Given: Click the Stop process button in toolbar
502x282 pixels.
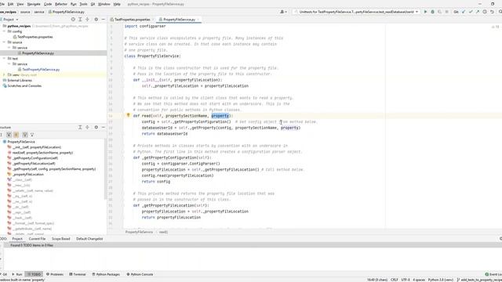Looking at the screenshot, I should click(446, 12).
